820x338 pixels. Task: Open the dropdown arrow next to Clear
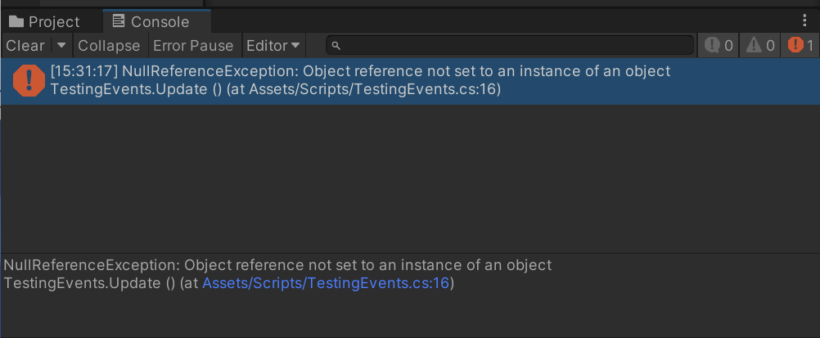(61, 46)
